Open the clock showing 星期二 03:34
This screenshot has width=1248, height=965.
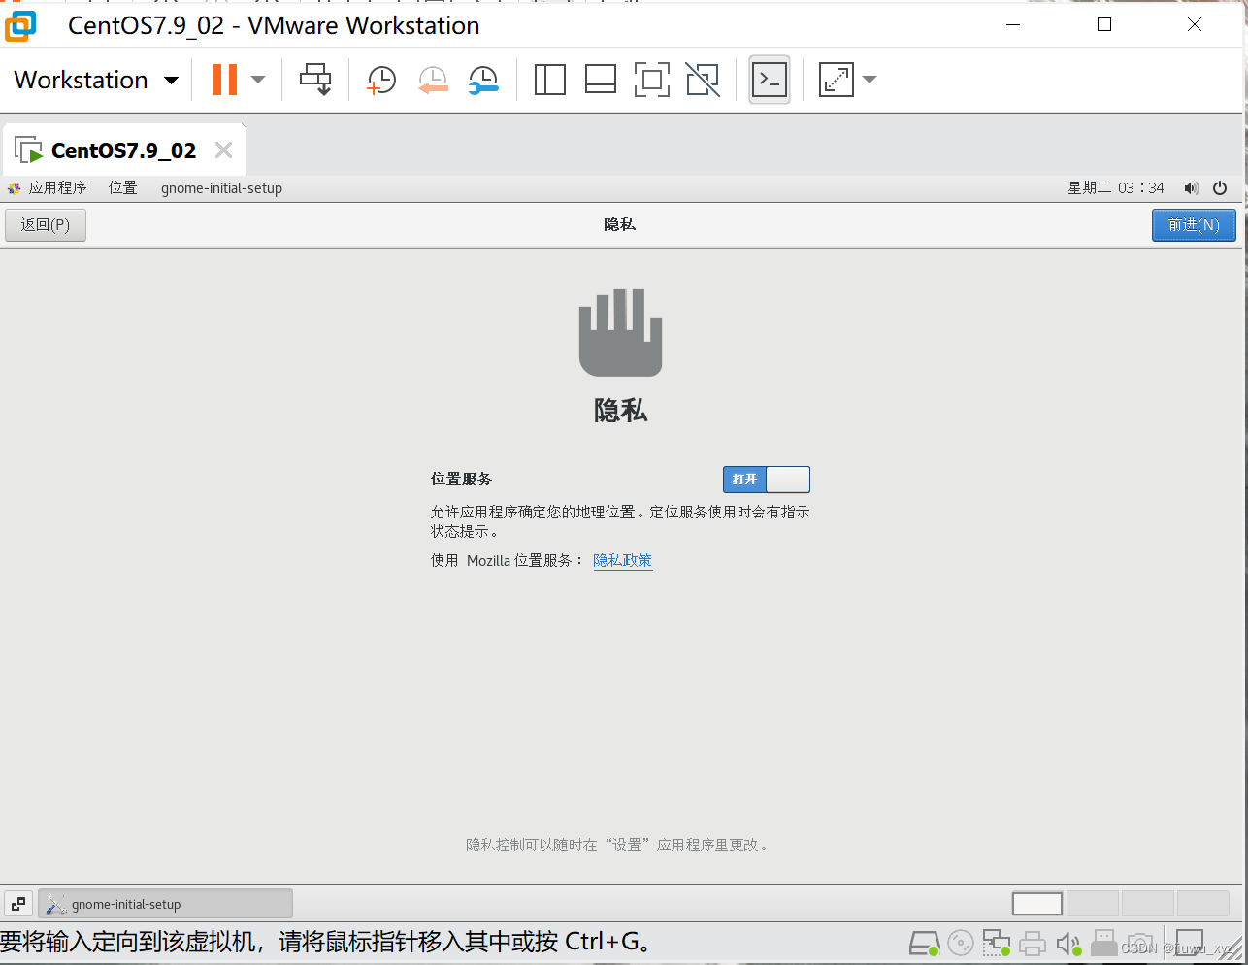coord(1116,188)
